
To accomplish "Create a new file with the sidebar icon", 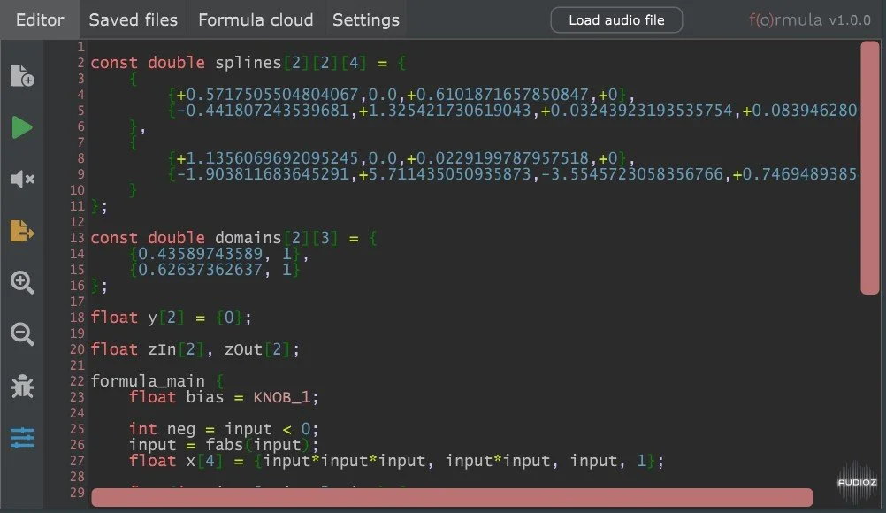I will pyautogui.click(x=22, y=76).
